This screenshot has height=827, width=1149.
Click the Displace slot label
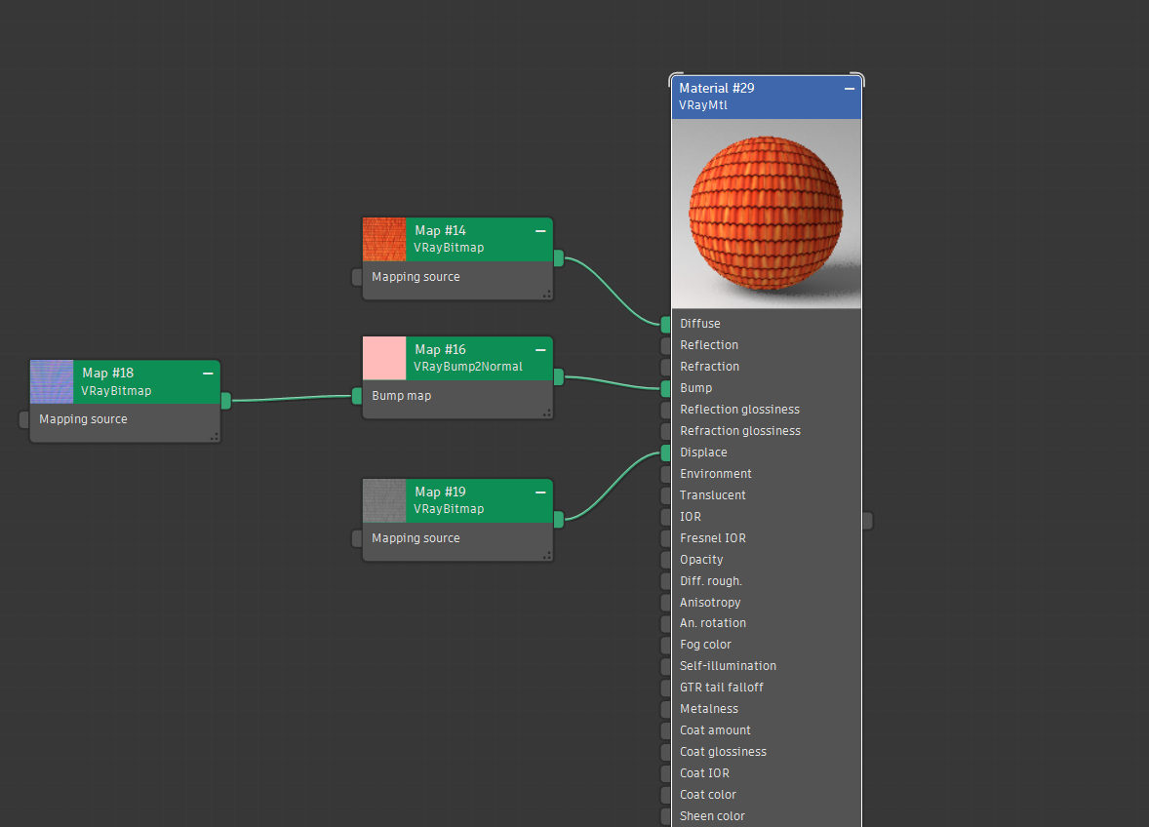[x=703, y=453]
